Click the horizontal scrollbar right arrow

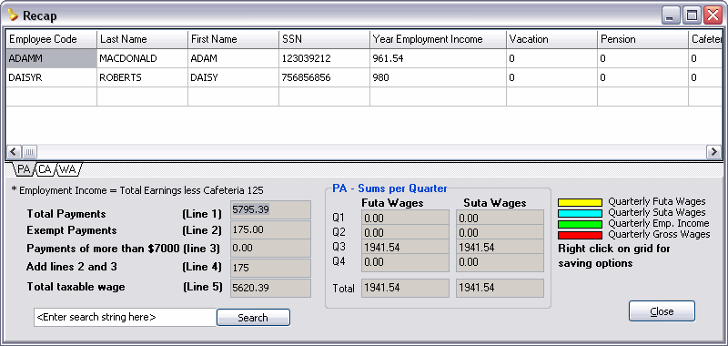coord(713,151)
